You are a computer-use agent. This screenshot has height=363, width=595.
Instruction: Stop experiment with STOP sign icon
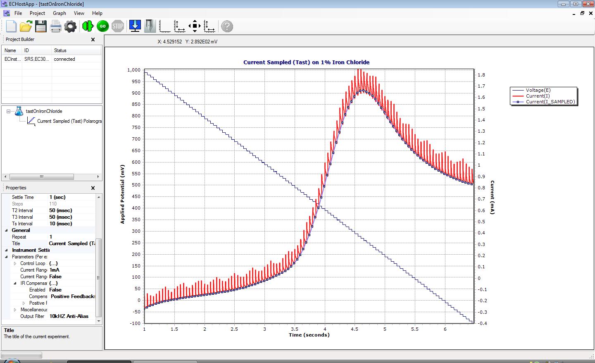point(118,26)
